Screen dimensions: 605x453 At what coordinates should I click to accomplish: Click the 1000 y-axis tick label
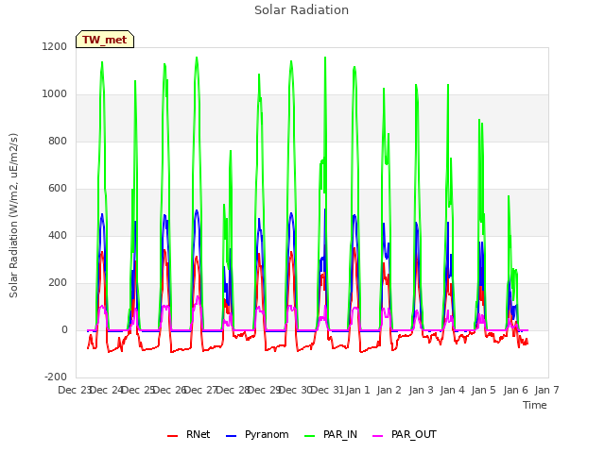[x=55, y=94]
